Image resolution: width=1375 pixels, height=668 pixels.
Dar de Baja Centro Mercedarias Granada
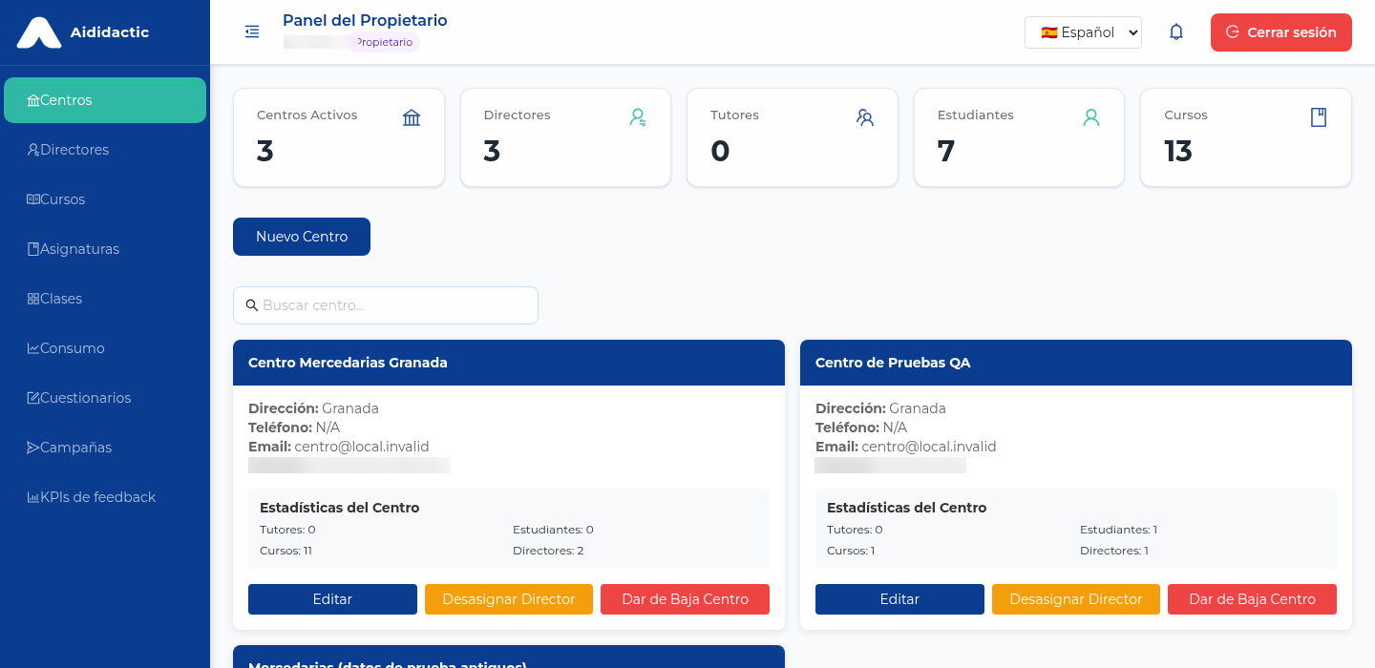tap(685, 599)
